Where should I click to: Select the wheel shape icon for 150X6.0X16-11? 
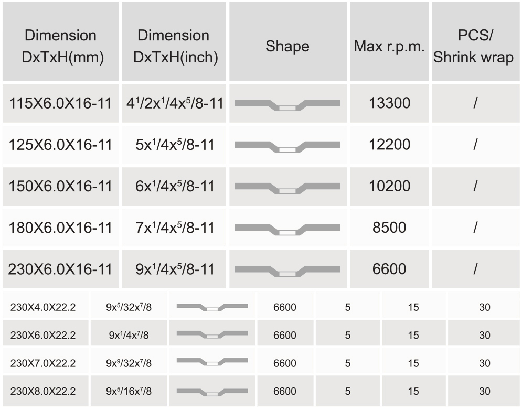(x=287, y=187)
